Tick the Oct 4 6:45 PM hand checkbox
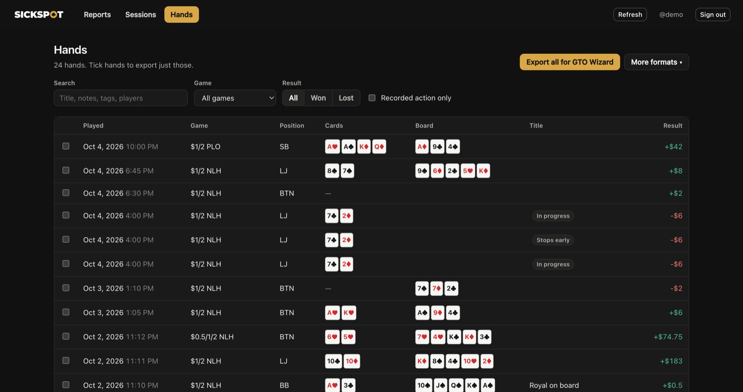Viewport: 743px width, 392px height. point(66,170)
